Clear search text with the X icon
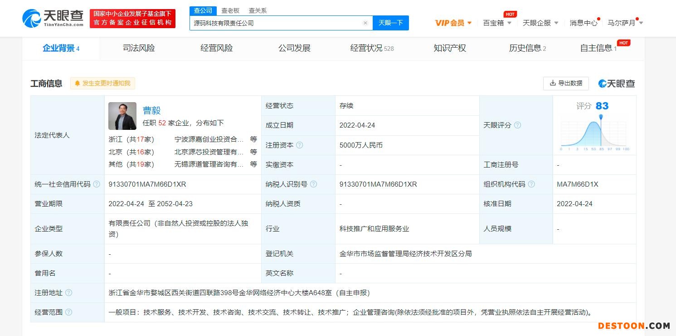 (x=365, y=23)
